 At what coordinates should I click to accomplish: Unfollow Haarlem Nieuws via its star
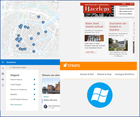coord(34,79)
